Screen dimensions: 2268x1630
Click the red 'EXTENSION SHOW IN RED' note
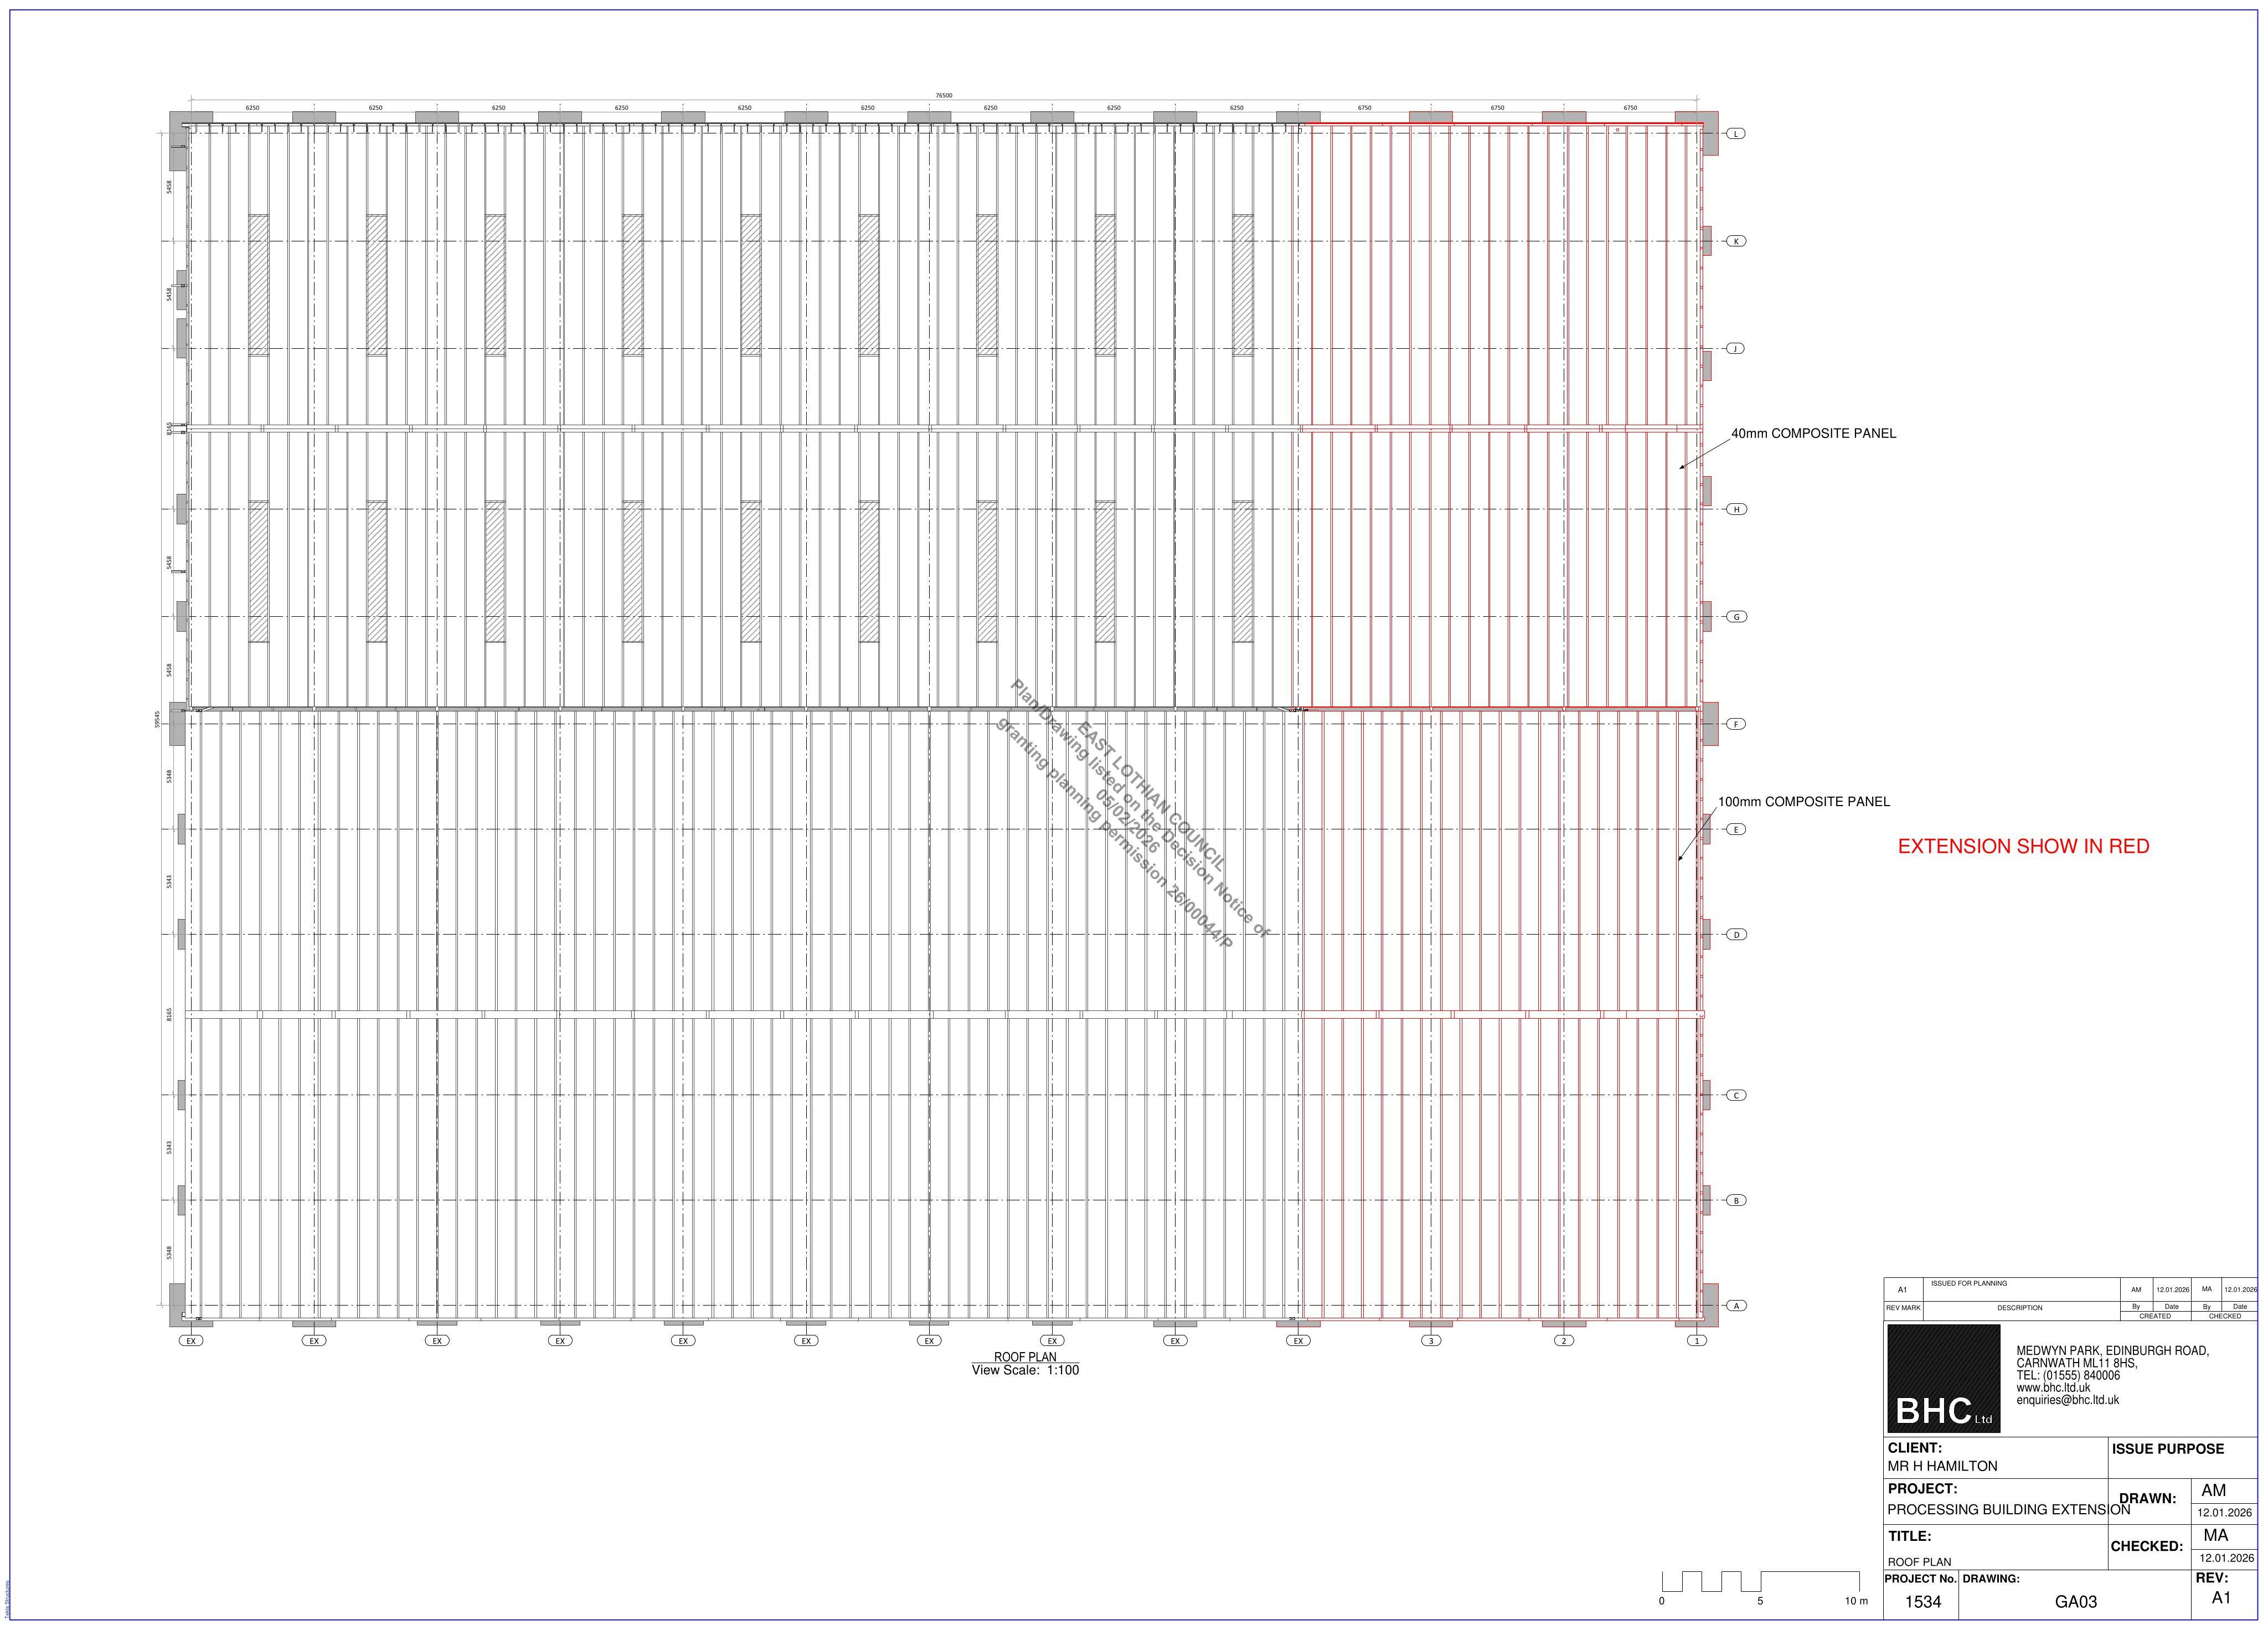pos(2023,846)
